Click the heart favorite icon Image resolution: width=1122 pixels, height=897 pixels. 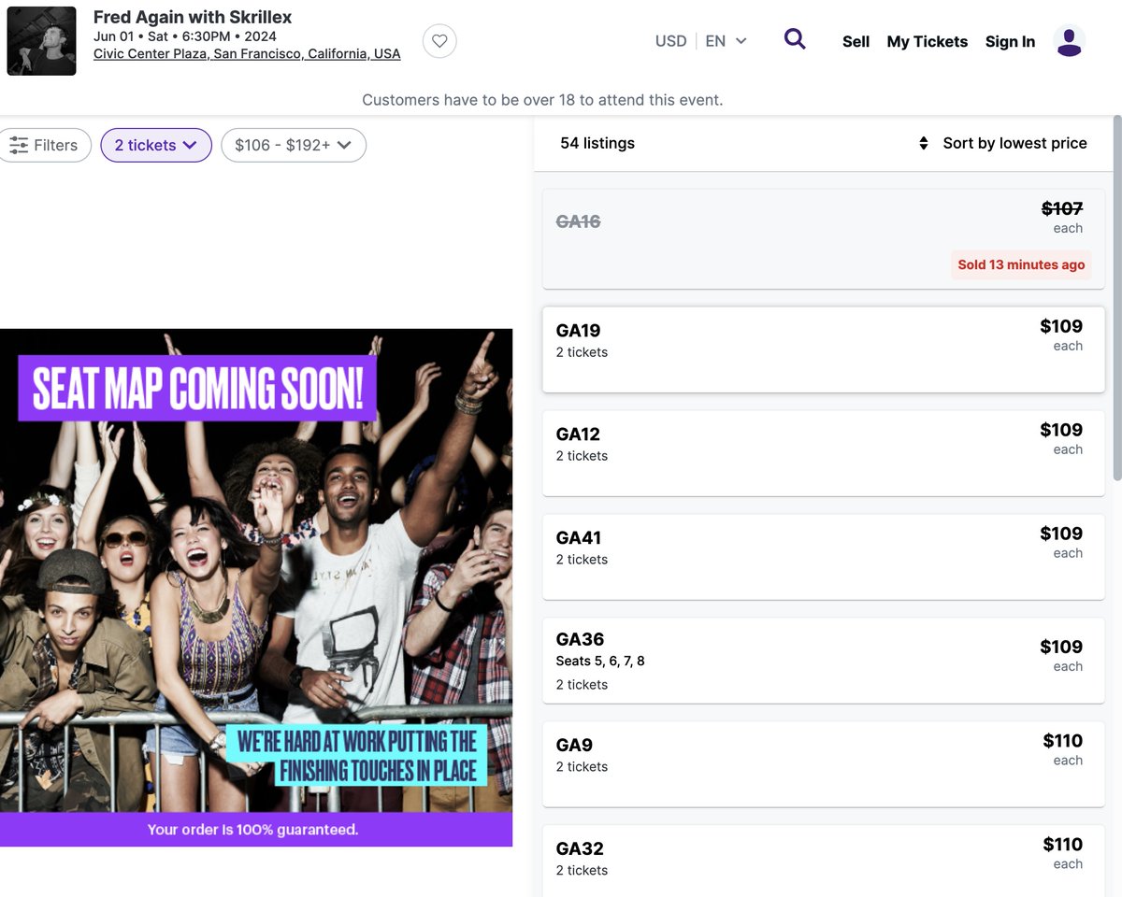(439, 41)
